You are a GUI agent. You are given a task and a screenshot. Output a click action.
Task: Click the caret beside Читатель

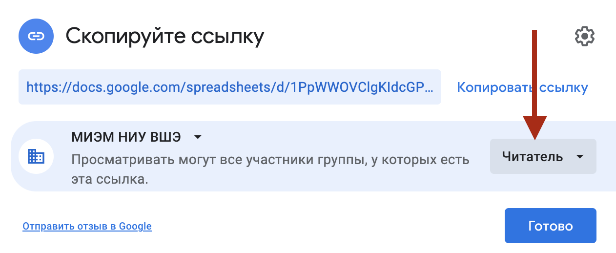[579, 157]
